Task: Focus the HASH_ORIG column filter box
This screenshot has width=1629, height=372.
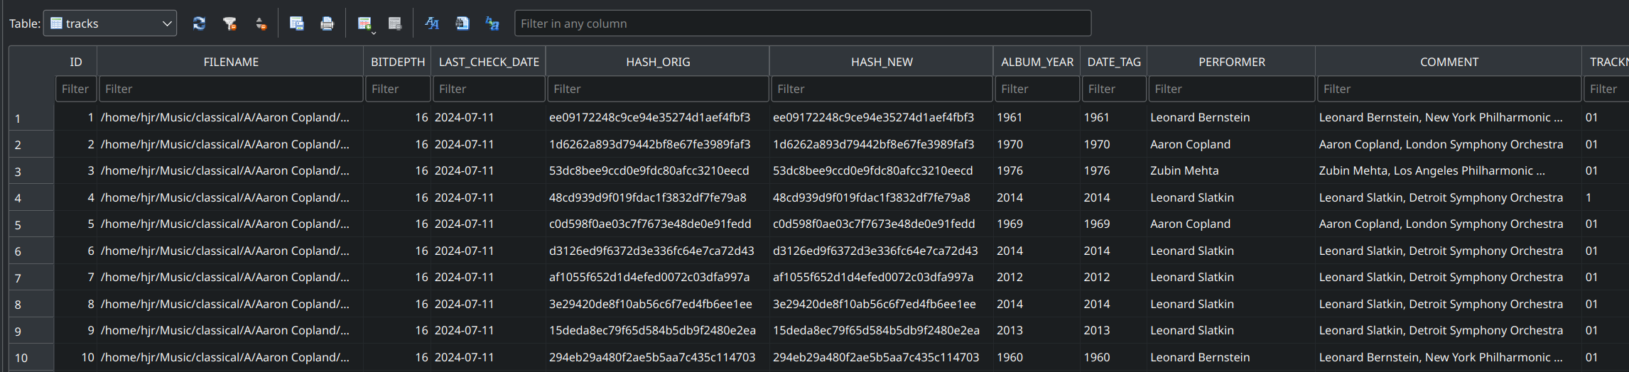Action: [x=658, y=89]
